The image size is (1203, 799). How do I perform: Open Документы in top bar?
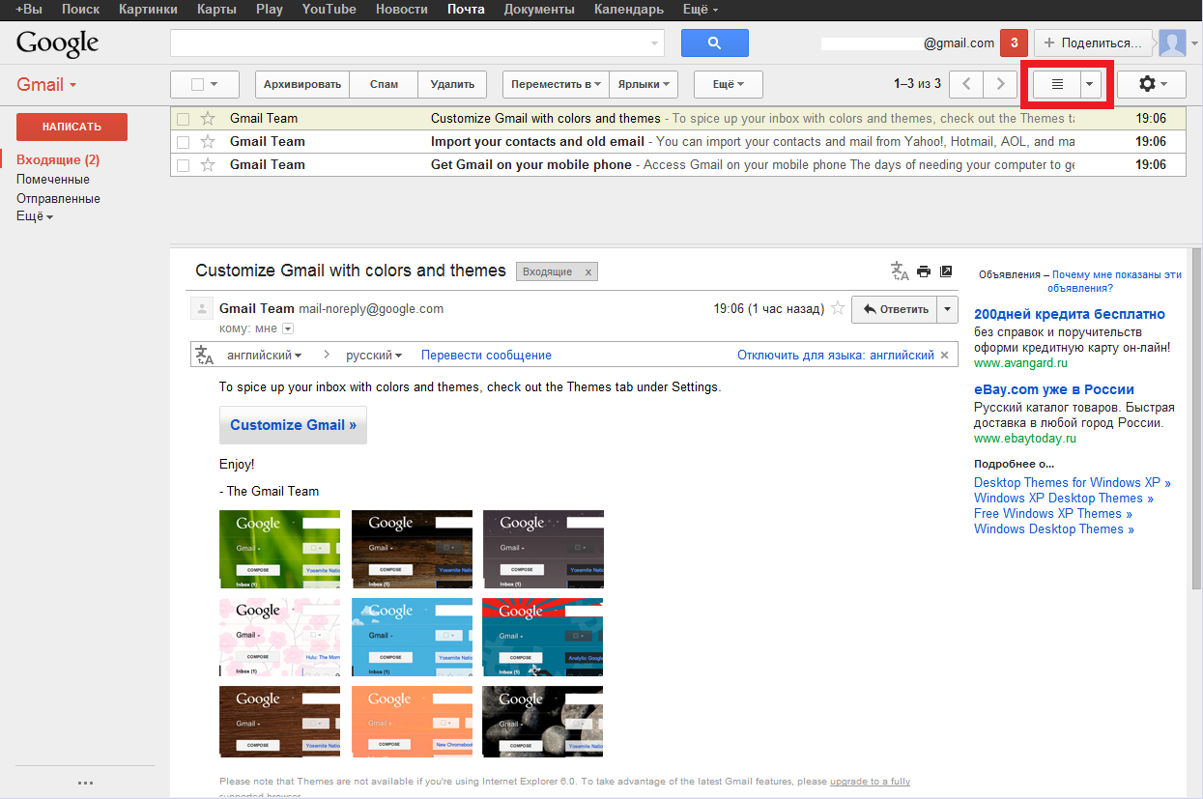[x=539, y=10]
